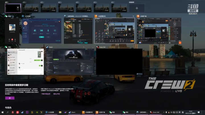Open the pinned Steam icon on taskbar

pos(22,112)
